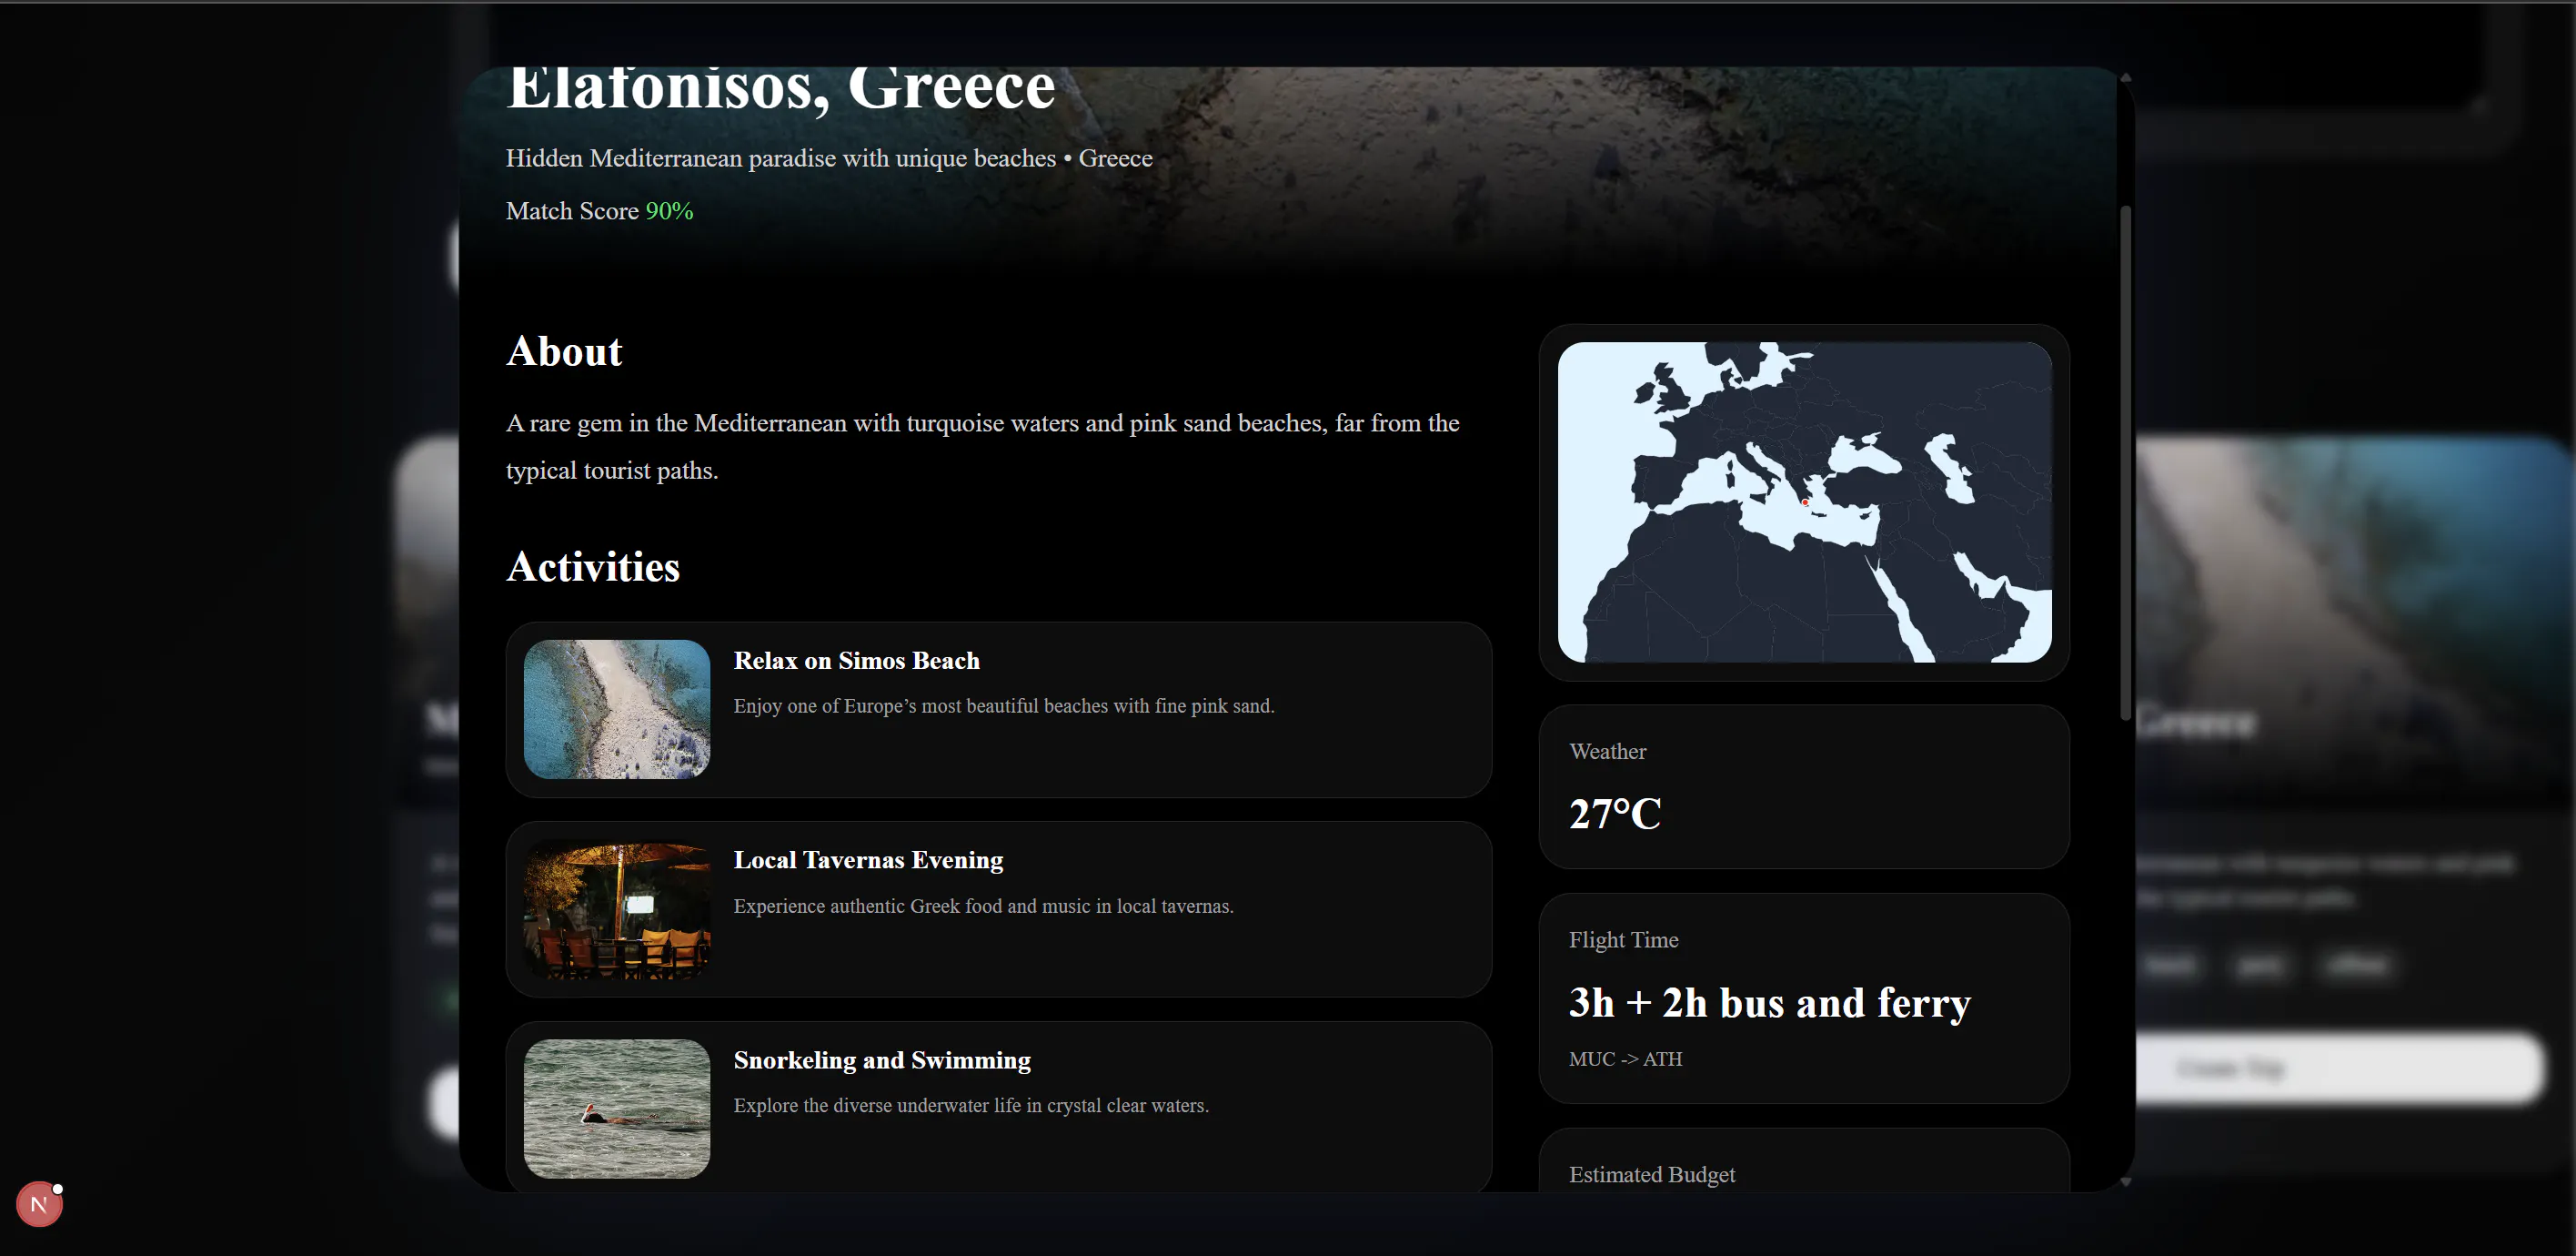Screen dimensions: 2576x1256
Task: Click the About paragraph about pink sand beaches
Action: coord(982,446)
